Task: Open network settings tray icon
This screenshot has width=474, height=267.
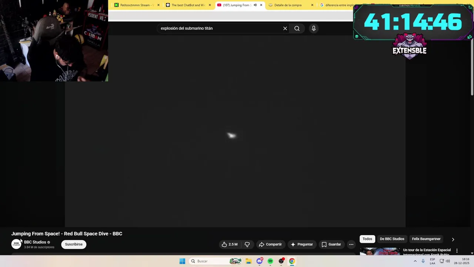Action: 441,261
